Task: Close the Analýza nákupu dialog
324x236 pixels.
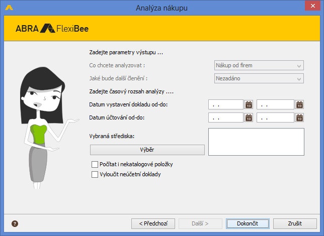Action: coord(313,6)
